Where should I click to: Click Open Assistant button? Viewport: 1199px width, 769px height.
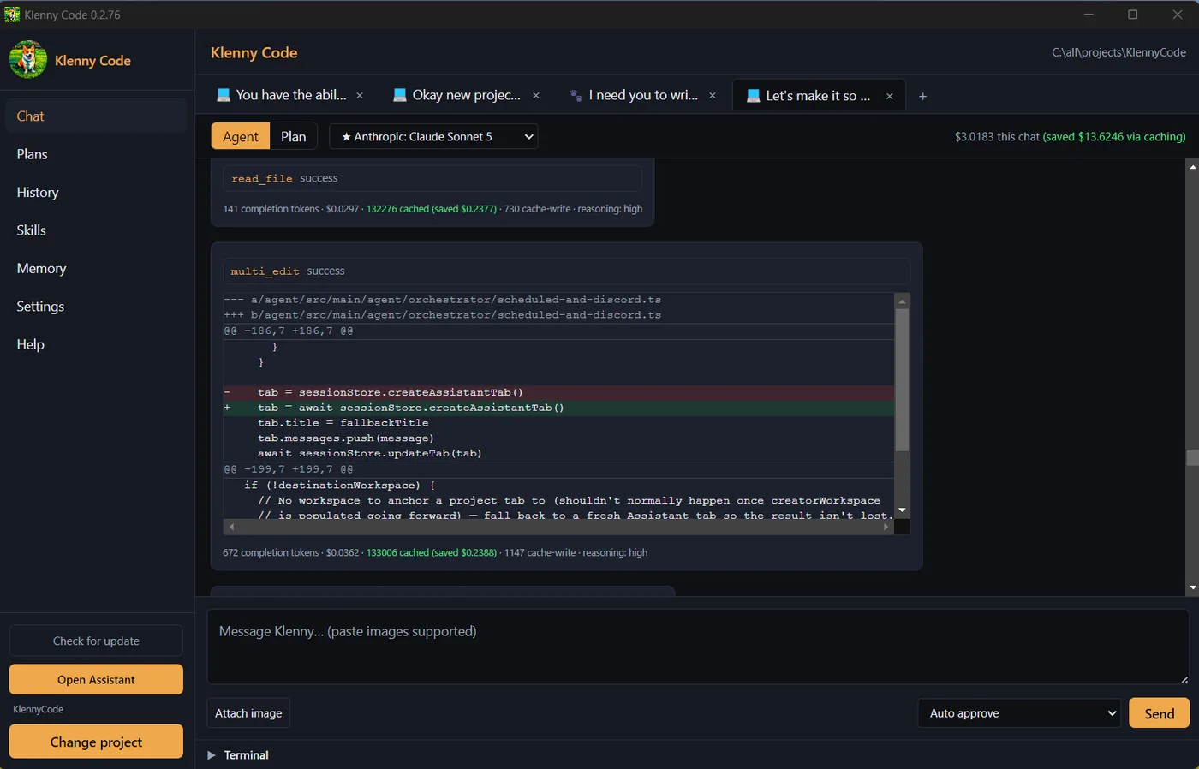(x=96, y=679)
